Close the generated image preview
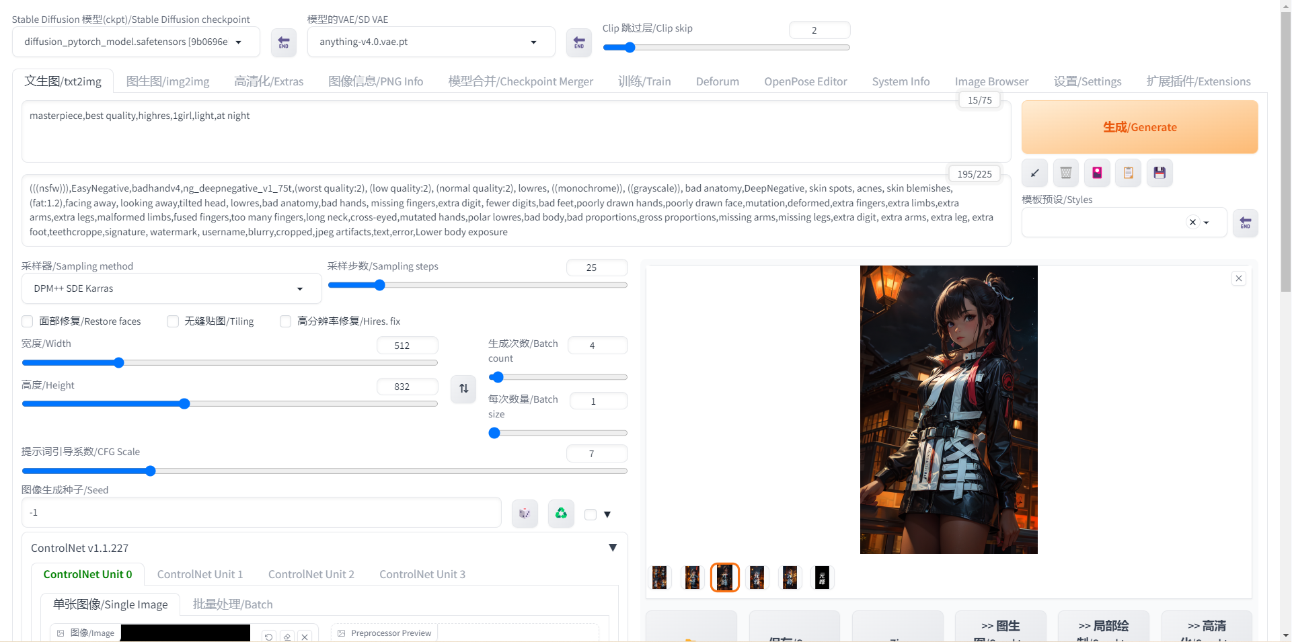 coord(1239,278)
